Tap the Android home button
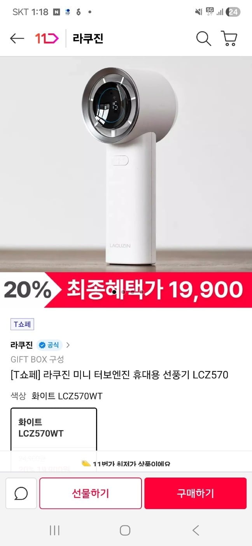The width and height of the screenshot is (252, 546). pos(125,530)
